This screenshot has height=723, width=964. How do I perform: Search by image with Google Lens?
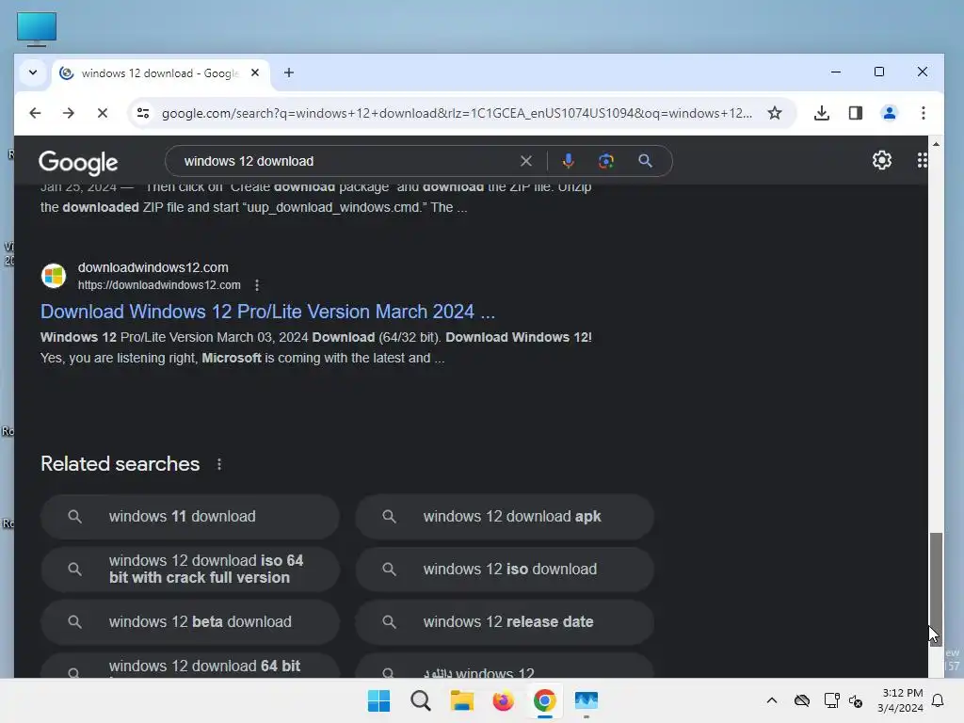[606, 161]
